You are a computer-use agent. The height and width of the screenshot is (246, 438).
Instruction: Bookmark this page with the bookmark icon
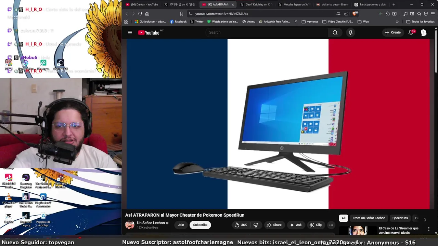click(x=181, y=14)
